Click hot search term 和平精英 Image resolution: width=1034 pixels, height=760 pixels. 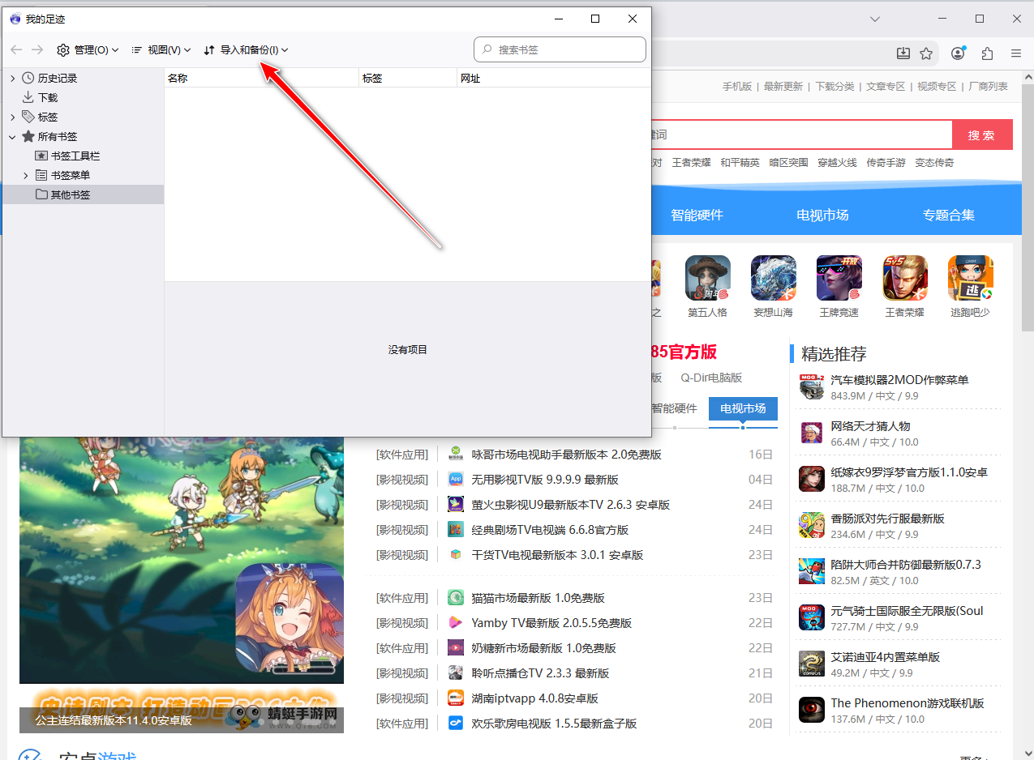pyautogui.click(x=740, y=163)
